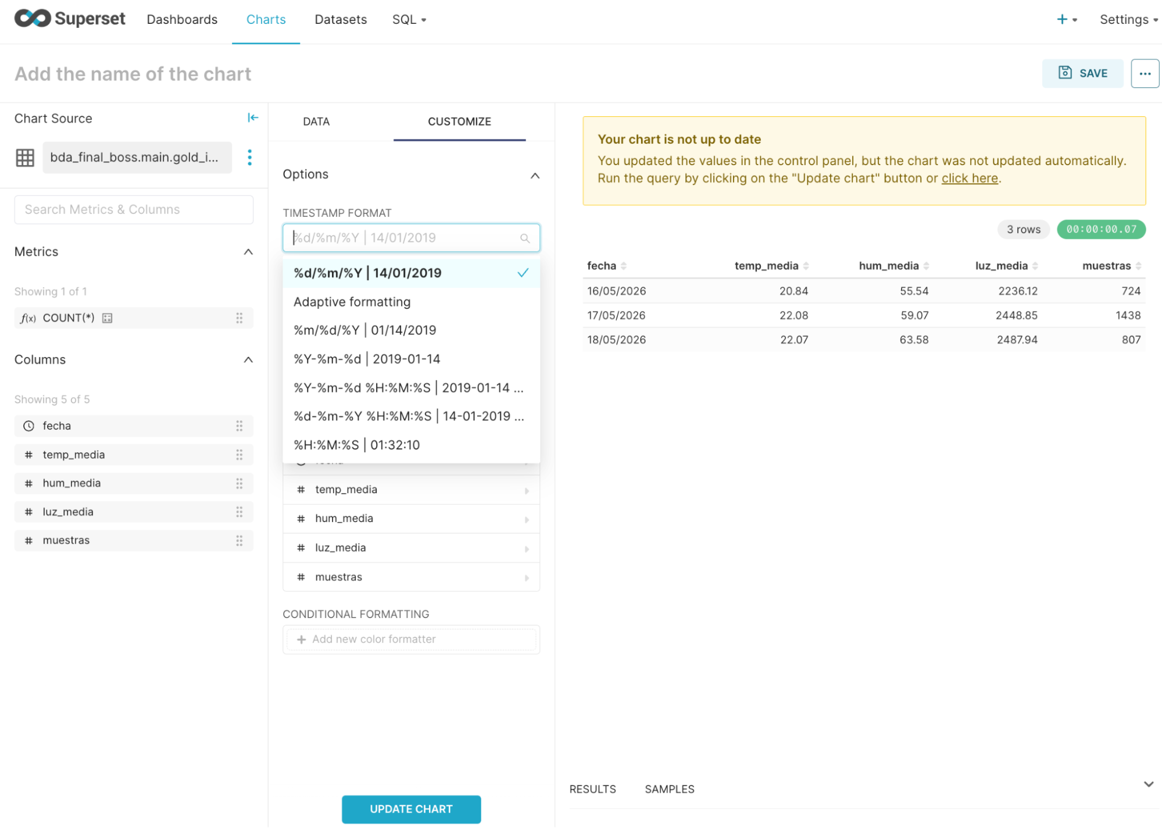The height and width of the screenshot is (828, 1162).
Task: Click the 16/05/2026 date cell
Action: [616, 291]
